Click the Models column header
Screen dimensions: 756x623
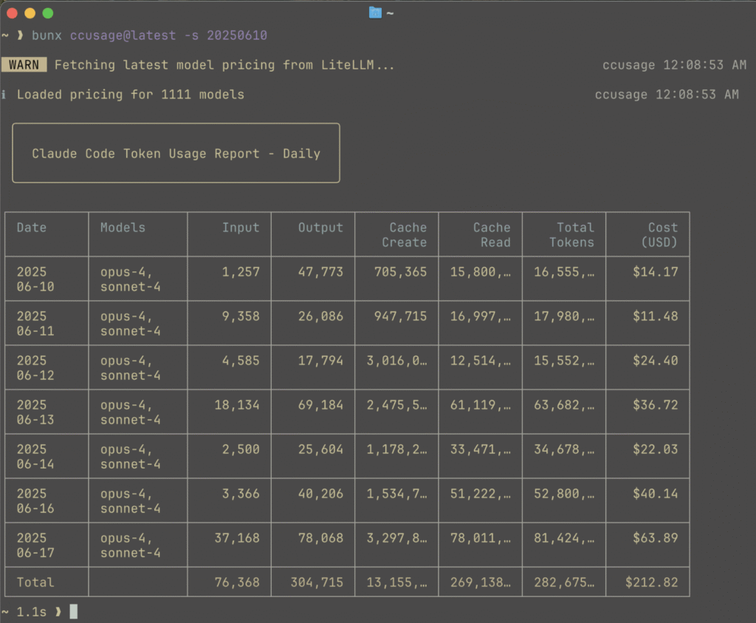tap(123, 228)
